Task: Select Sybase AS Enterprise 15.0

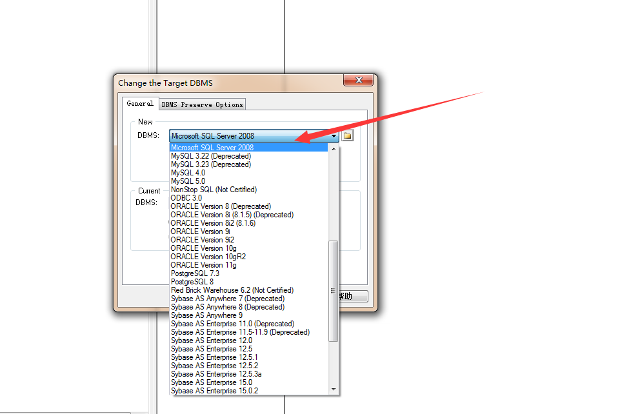Action: (x=249, y=382)
